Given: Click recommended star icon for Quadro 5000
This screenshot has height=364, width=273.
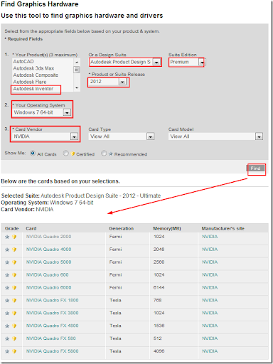Looking at the screenshot, I should pyautogui.click(x=7, y=262).
